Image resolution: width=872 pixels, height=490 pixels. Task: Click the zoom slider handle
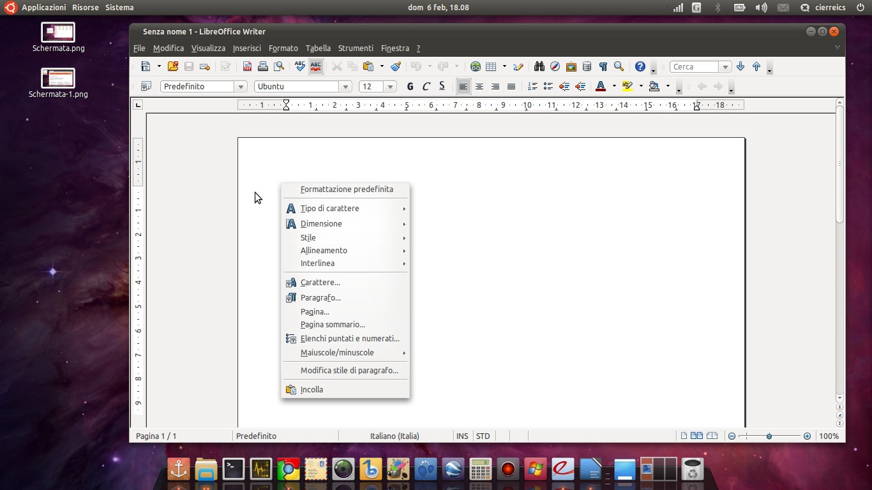769,436
